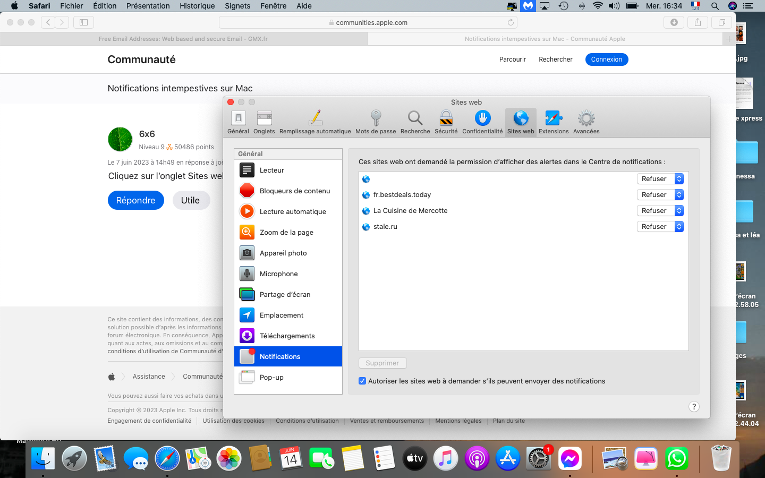Open Avancées preferences pane

tap(586, 122)
